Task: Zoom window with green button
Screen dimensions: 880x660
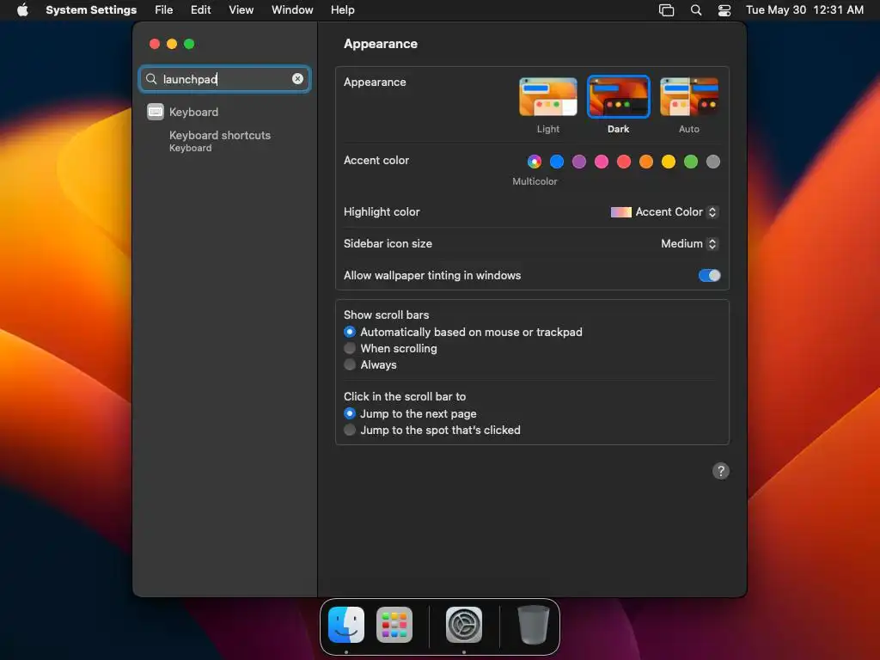Action: click(189, 44)
